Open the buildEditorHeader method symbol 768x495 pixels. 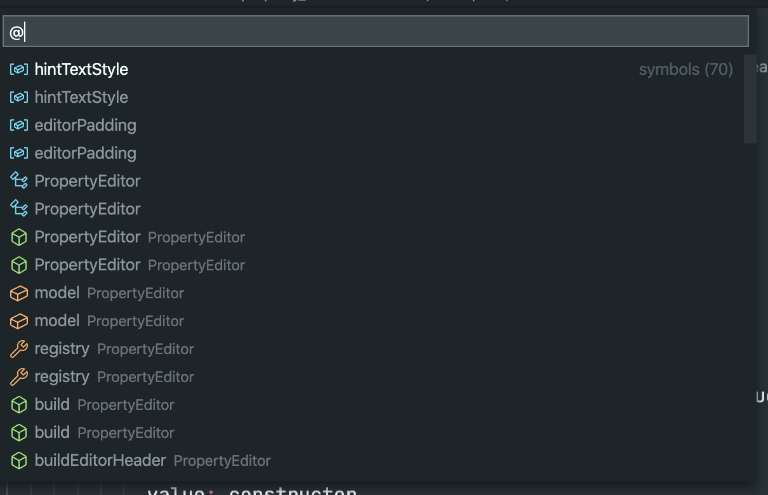point(373,460)
